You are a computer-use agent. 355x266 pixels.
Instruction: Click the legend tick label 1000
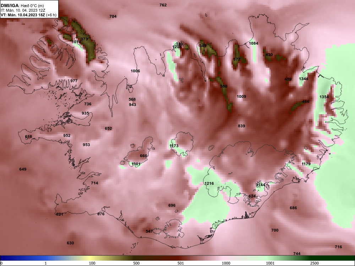pos(226,263)
